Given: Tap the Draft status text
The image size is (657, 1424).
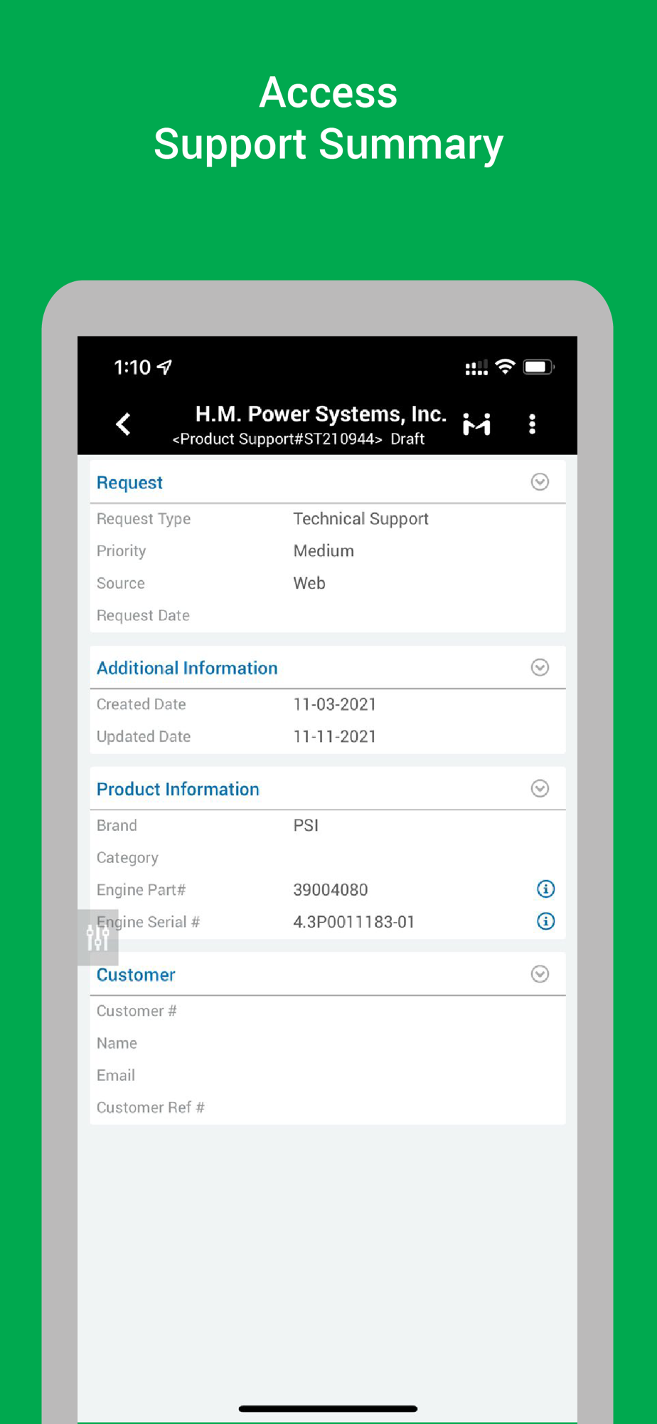Looking at the screenshot, I should [x=407, y=439].
